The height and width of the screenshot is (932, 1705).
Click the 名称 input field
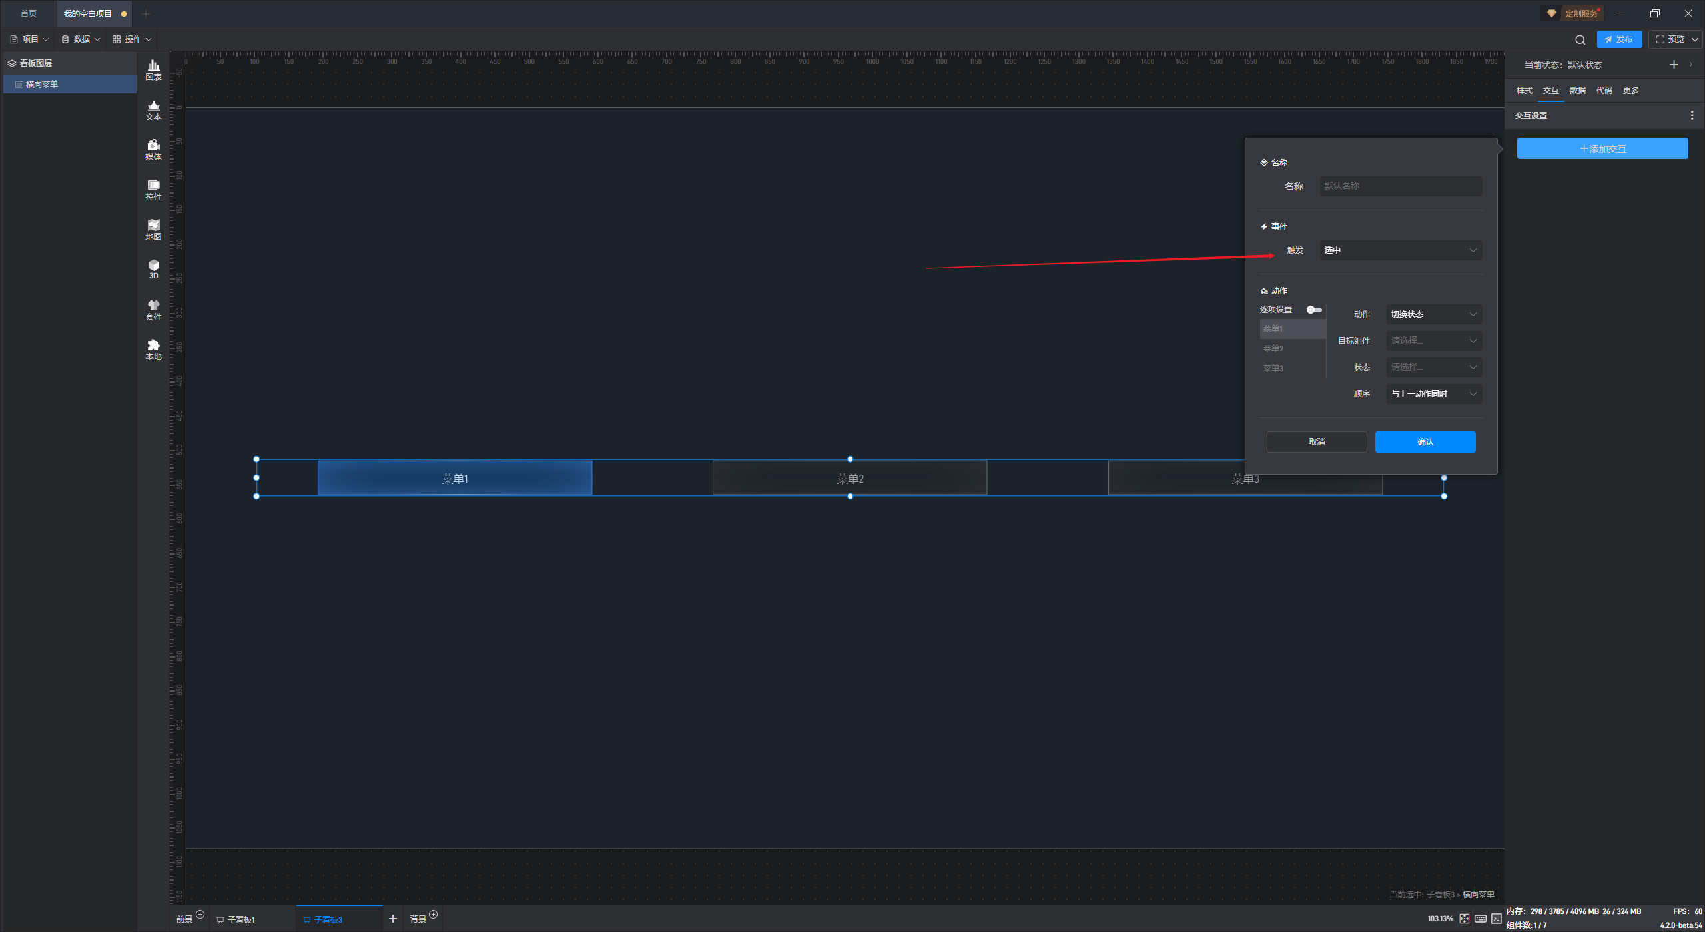click(x=1400, y=186)
